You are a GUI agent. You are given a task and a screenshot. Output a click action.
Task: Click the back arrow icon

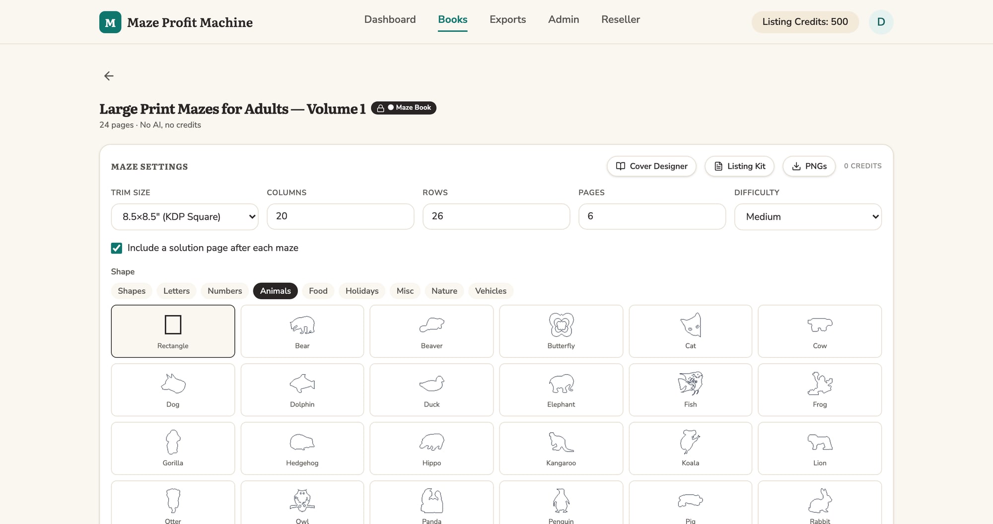(x=109, y=76)
